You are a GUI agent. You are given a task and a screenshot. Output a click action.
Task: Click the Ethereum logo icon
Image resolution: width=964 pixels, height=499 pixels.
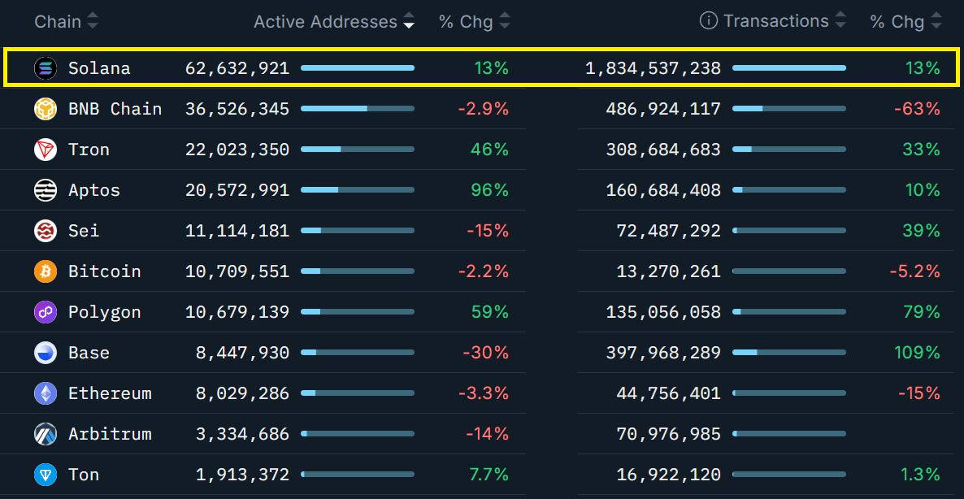46,393
